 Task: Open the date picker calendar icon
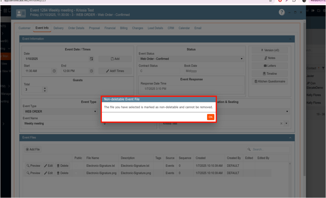pos(91,59)
